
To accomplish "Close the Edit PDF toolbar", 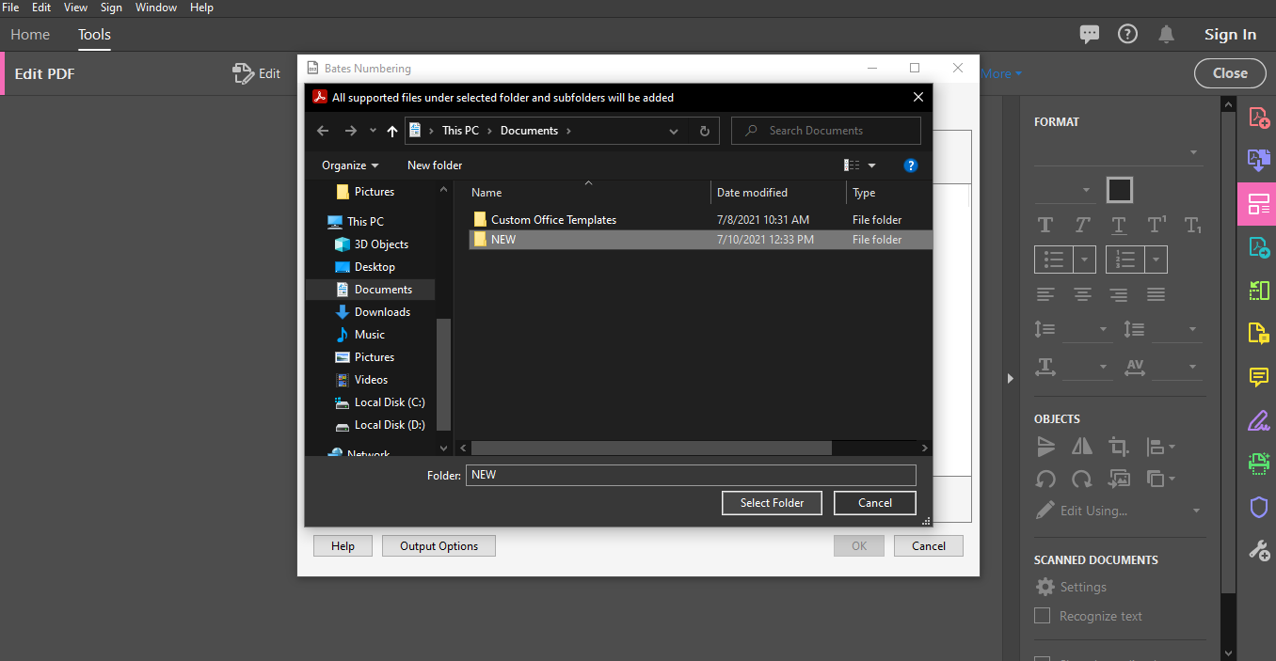I will point(1230,73).
